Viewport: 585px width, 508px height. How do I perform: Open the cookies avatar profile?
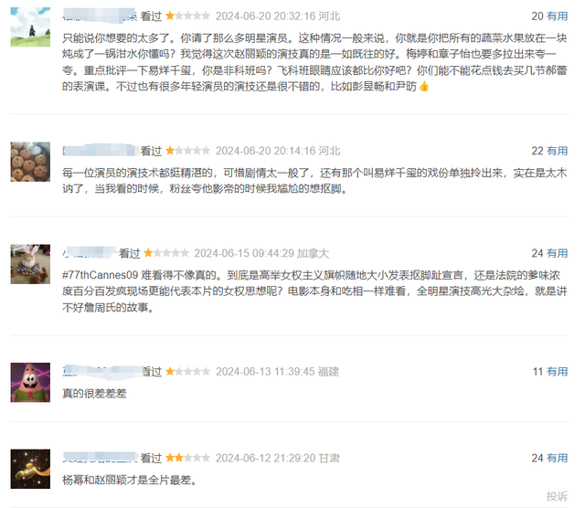[x=30, y=162]
